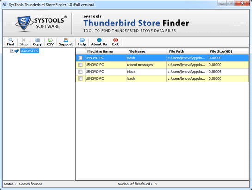Check the unsent messages row checkbox
Viewport: 252px width, 190px height.
pyautogui.click(x=80, y=65)
